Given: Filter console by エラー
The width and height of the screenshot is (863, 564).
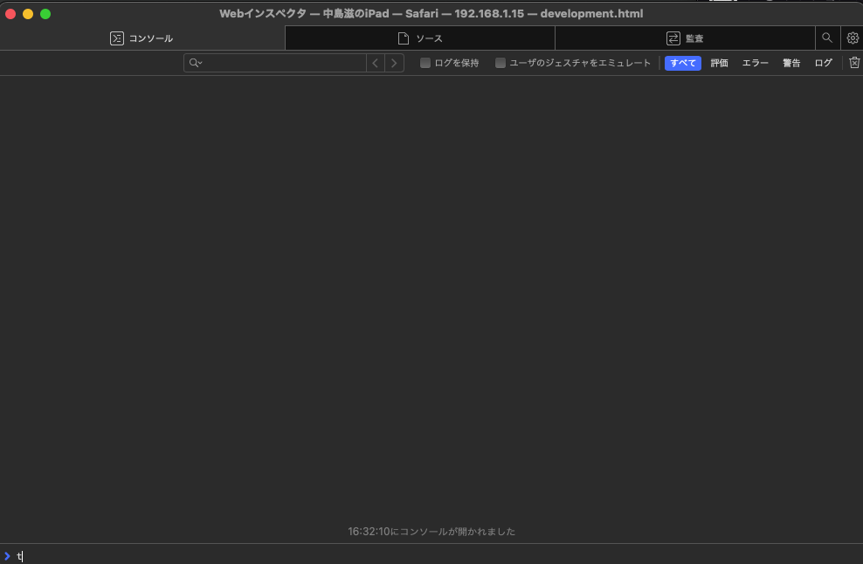Looking at the screenshot, I should click(755, 63).
